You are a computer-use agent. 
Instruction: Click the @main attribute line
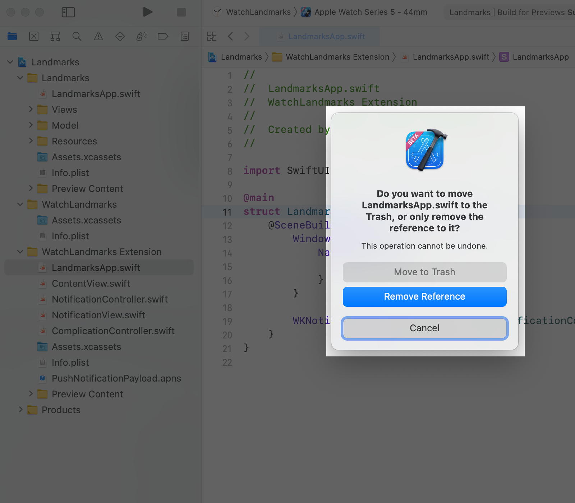(x=259, y=198)
